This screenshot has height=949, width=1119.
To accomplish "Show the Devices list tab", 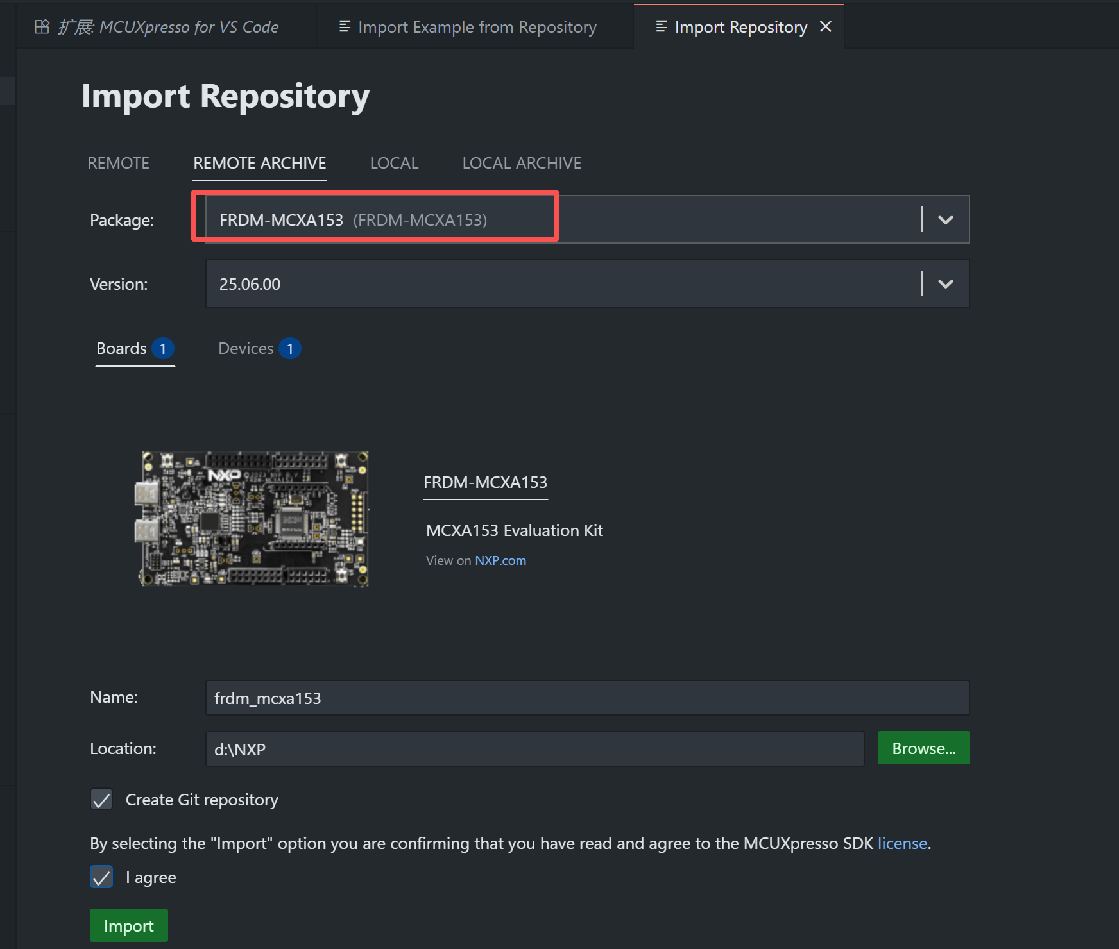I will [259, 348].
